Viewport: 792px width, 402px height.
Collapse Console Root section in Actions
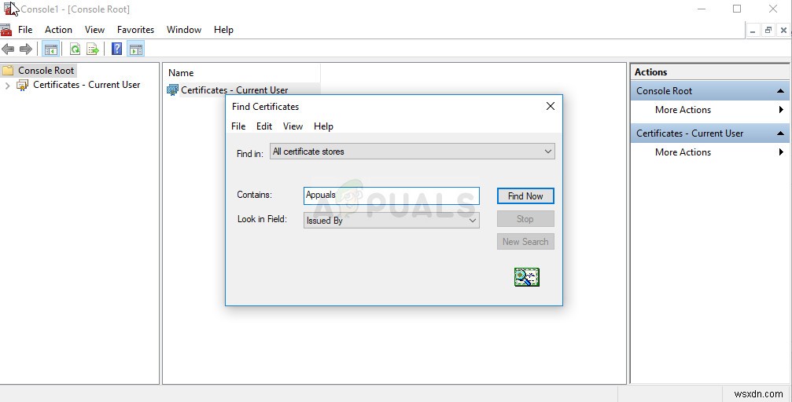780,91
